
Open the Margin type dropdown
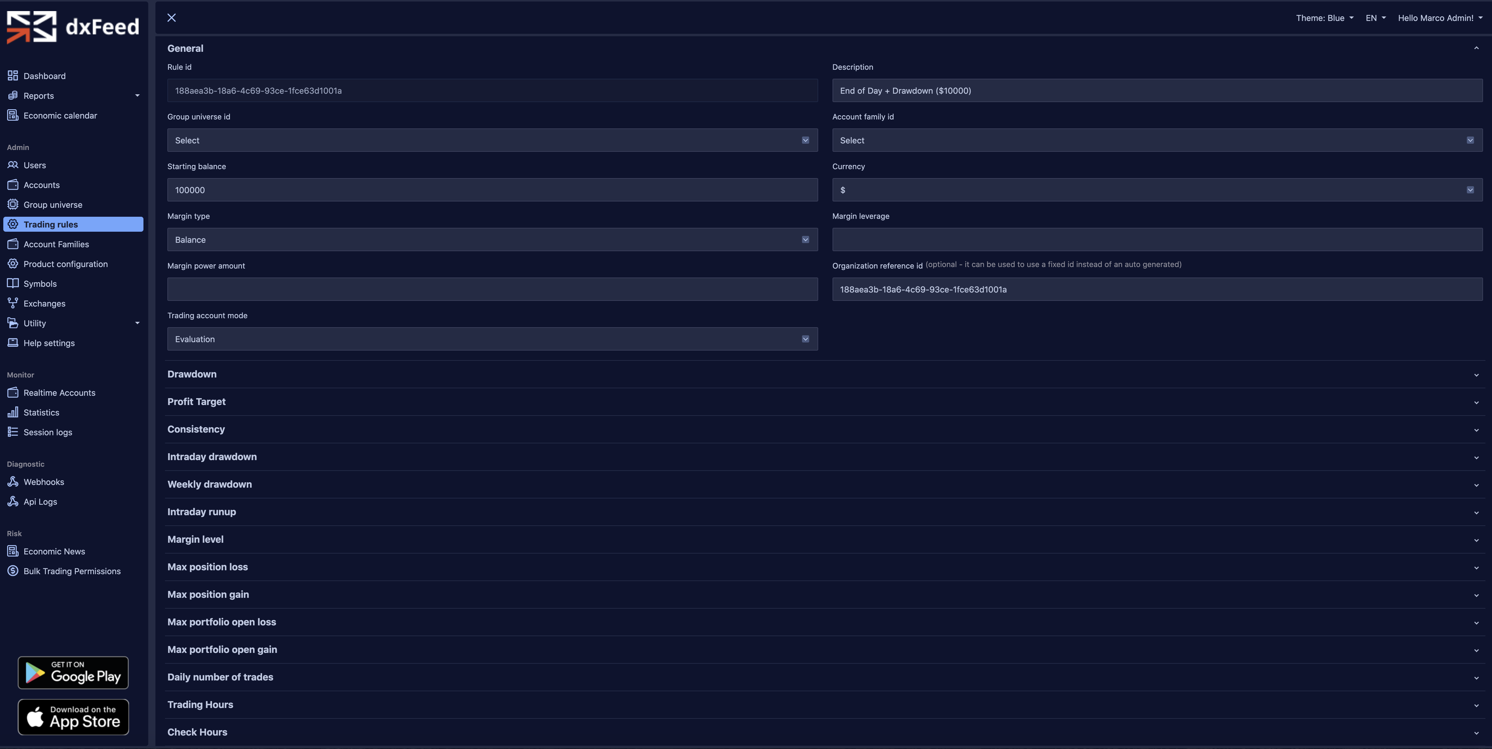[492, 239]
